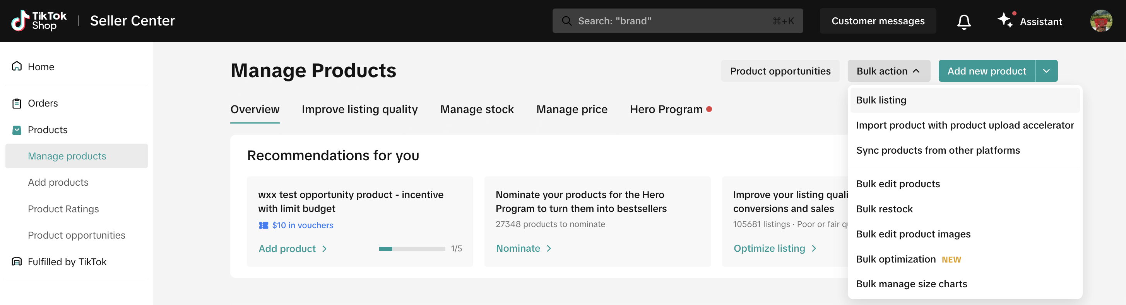Viewport: 1126px width, 305px height.
Task: Click the search magnifier icon
Action: point(566,21)
